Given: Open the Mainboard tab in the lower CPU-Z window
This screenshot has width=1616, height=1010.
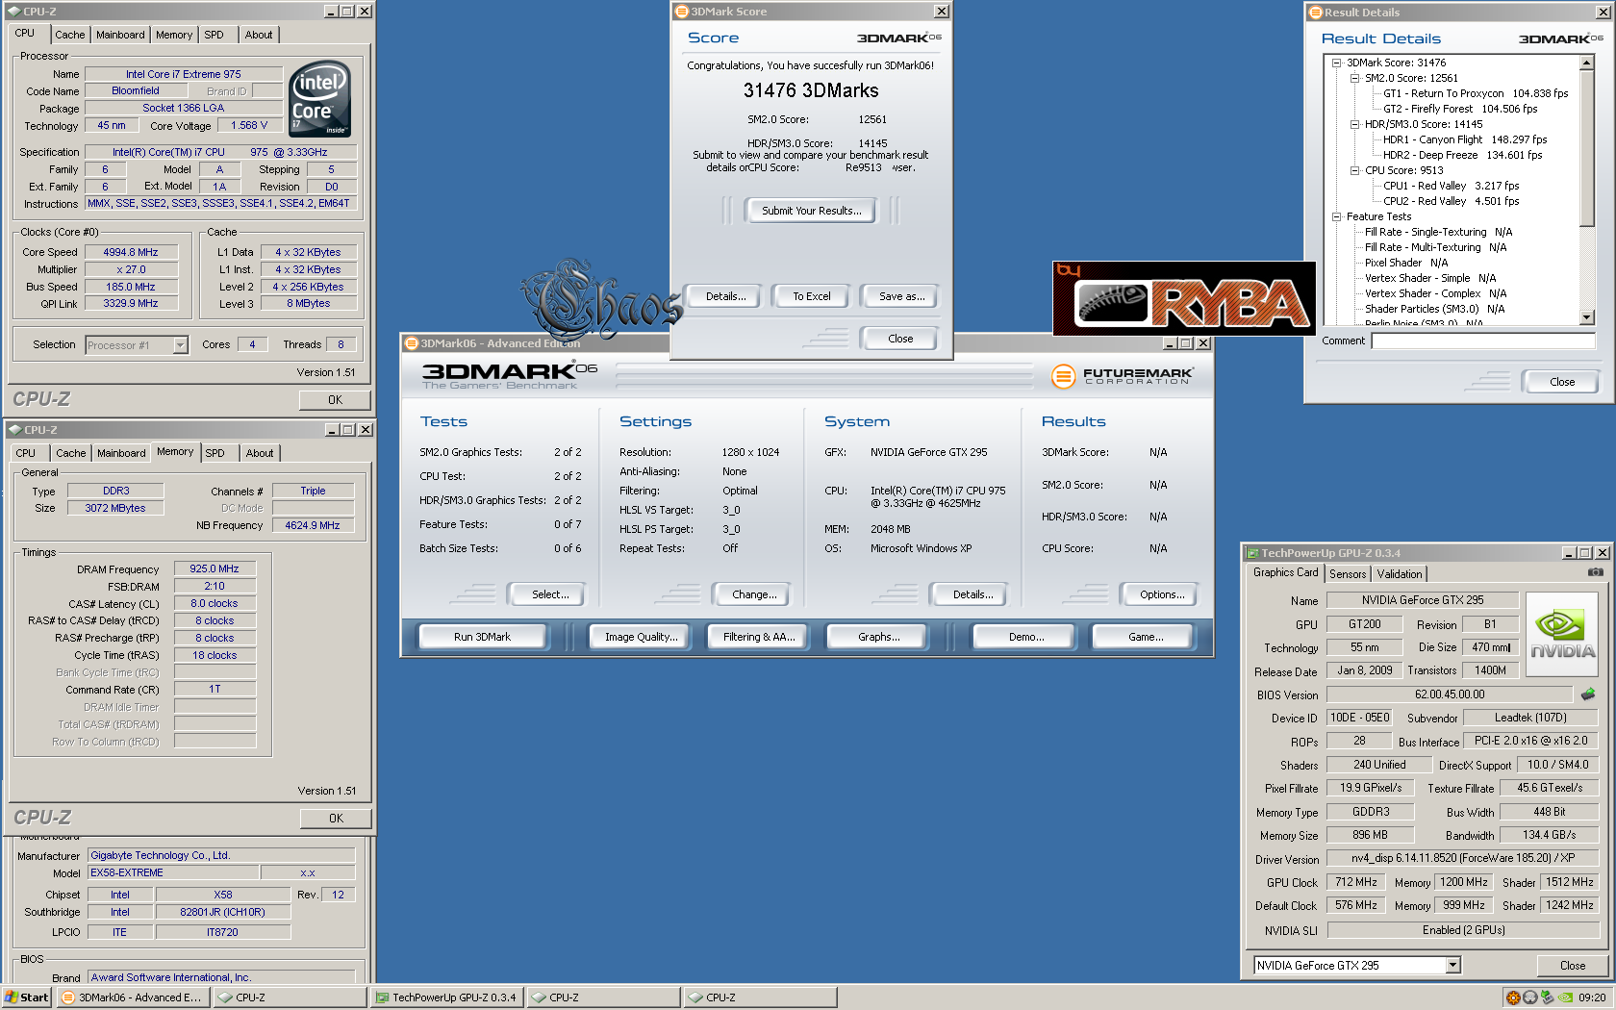Looking at the screenshot, I should pyautogui.click(x=121, y=453).
